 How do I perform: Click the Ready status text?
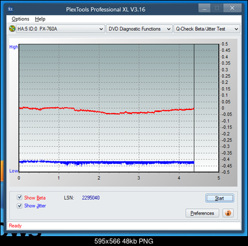tap(15, 226)
